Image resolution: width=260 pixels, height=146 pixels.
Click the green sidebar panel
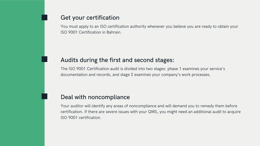[22, 73]
